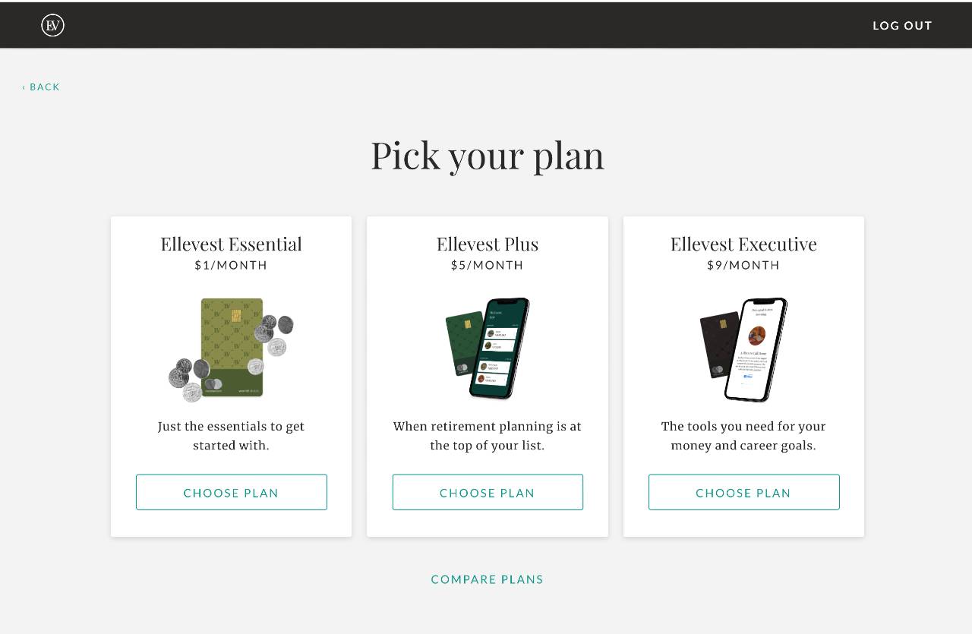Click the money and career goals description
The image size is (972, 634).
[743, 436]
